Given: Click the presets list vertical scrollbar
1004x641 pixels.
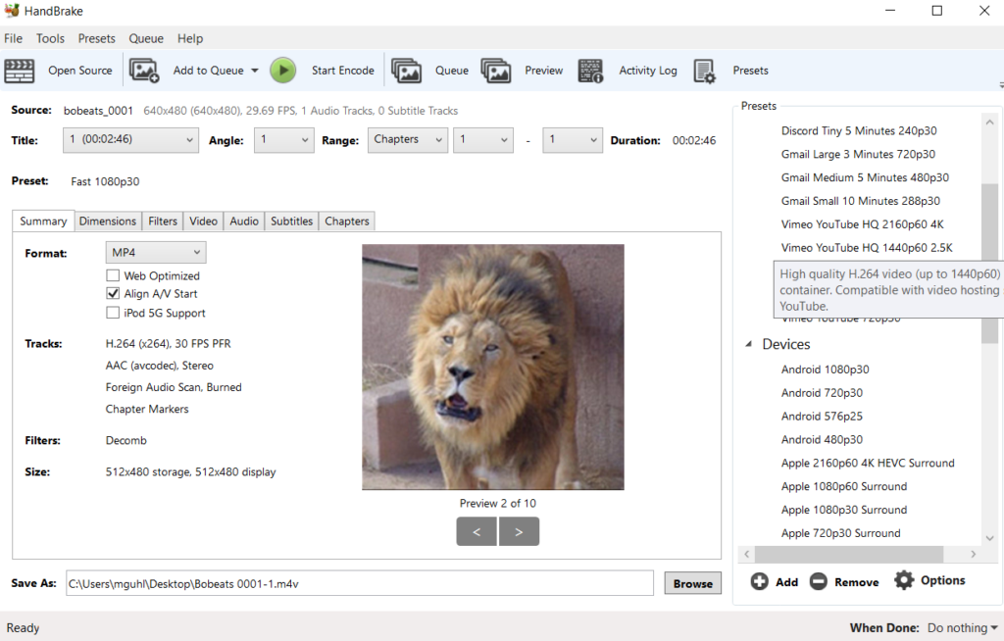Looking at the screenshot, I should point(989,294).
